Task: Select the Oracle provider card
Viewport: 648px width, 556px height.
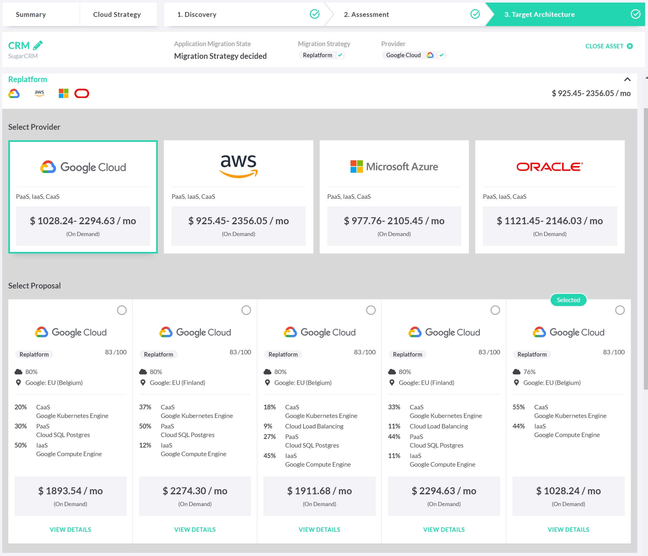Action: click(550, 197)
